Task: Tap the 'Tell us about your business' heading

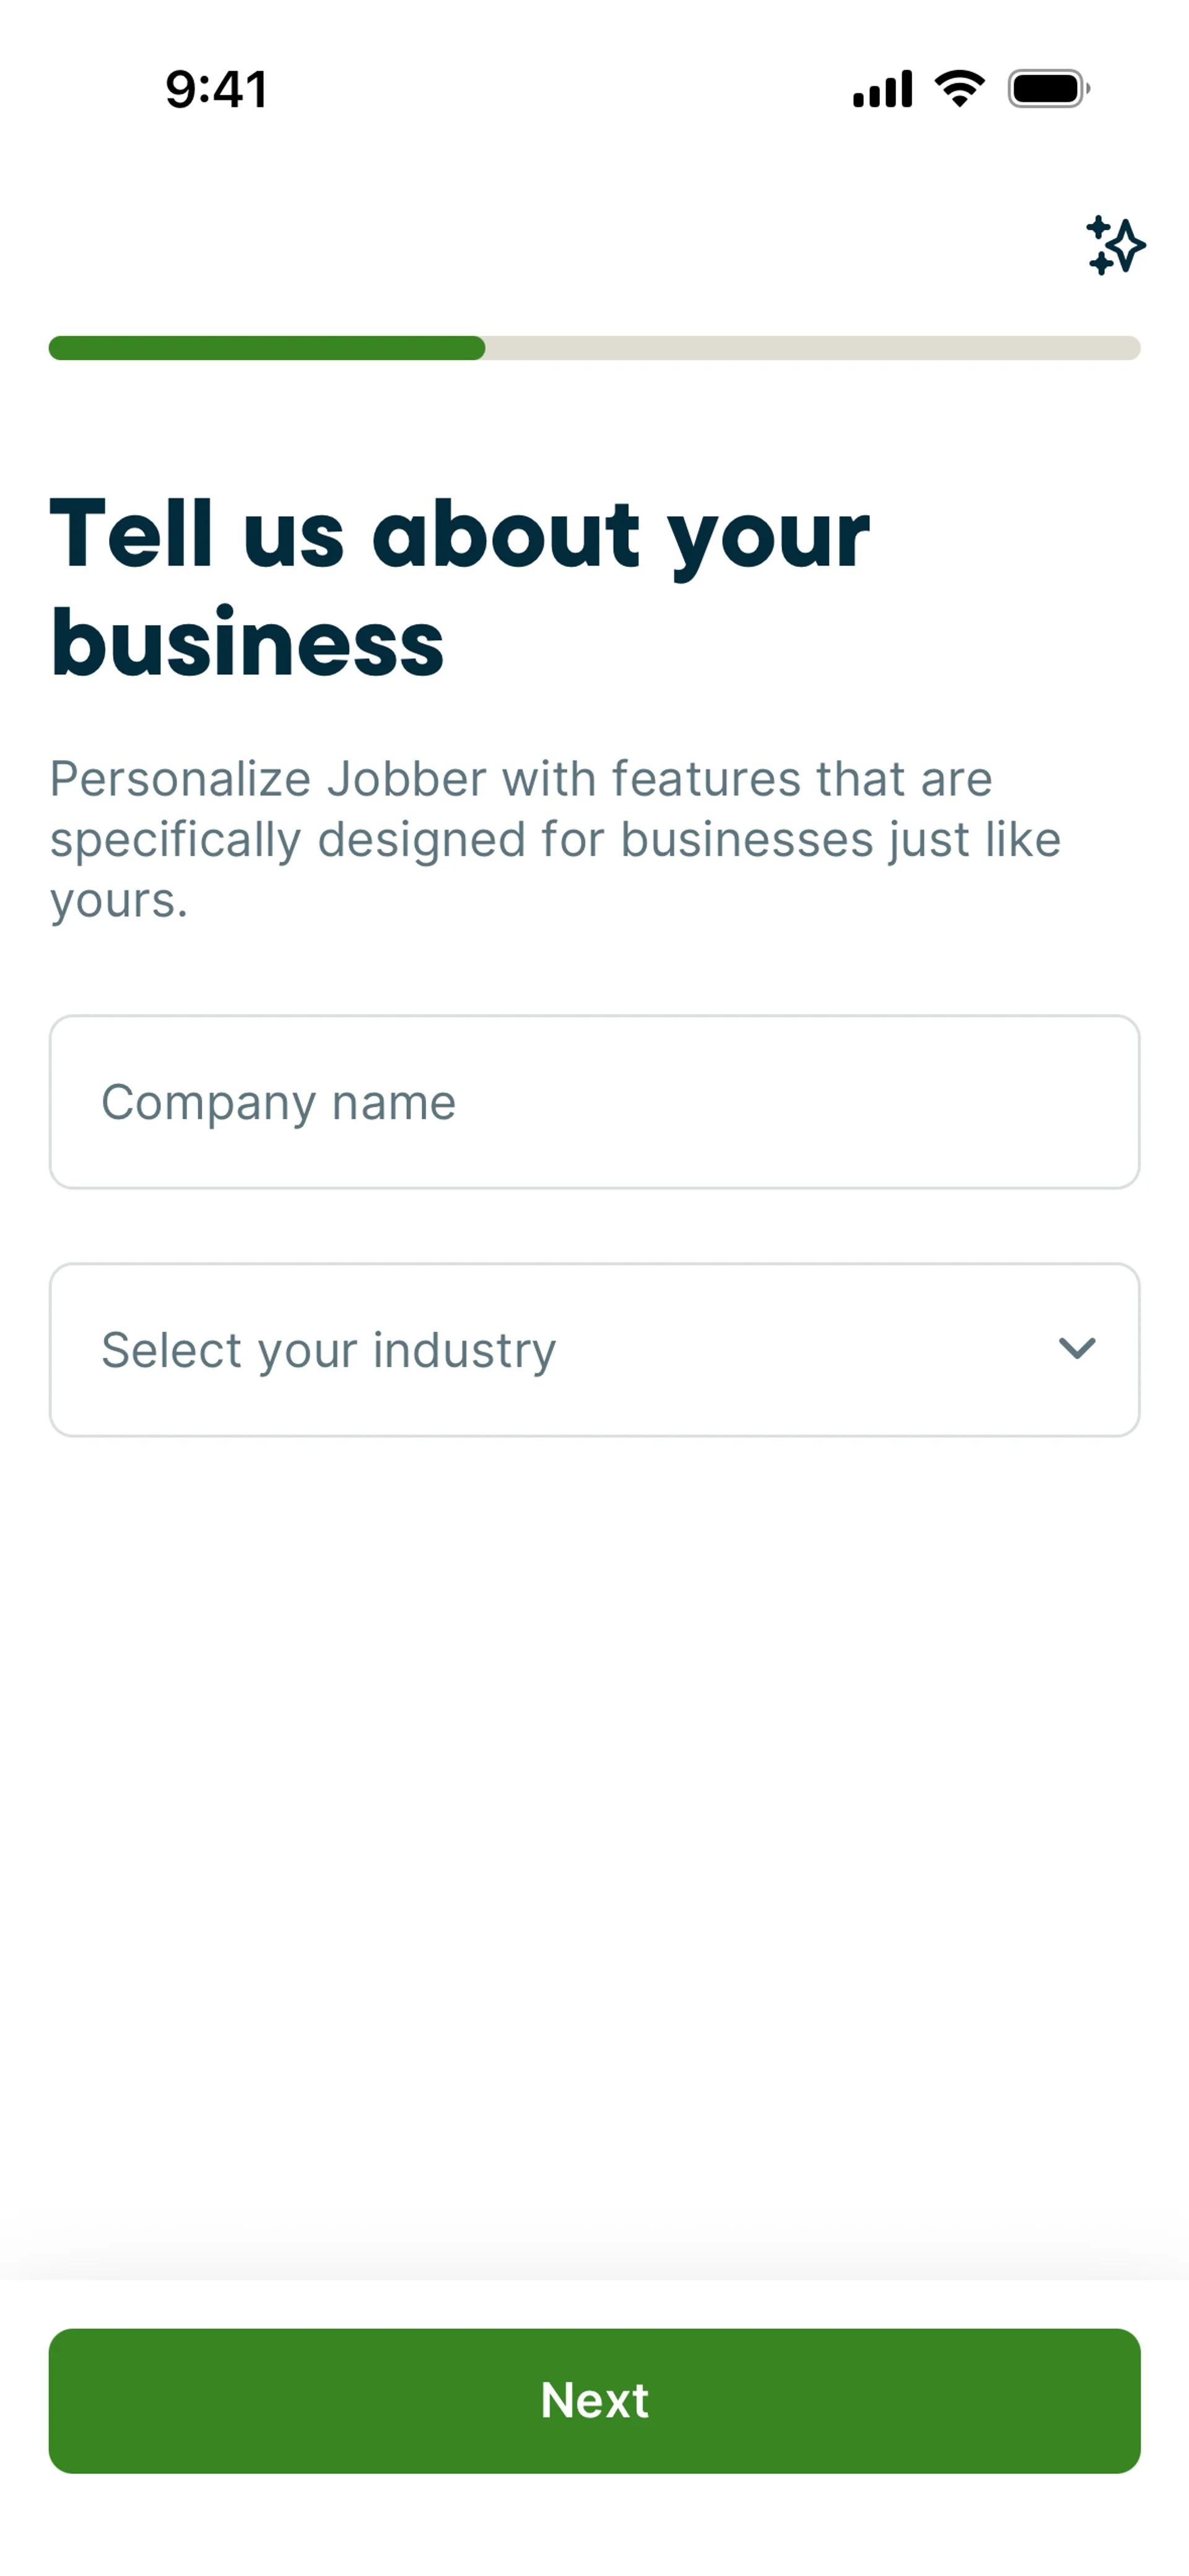Action: [459, 588]
